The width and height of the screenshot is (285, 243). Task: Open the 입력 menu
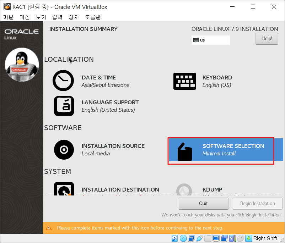(57, 17)
